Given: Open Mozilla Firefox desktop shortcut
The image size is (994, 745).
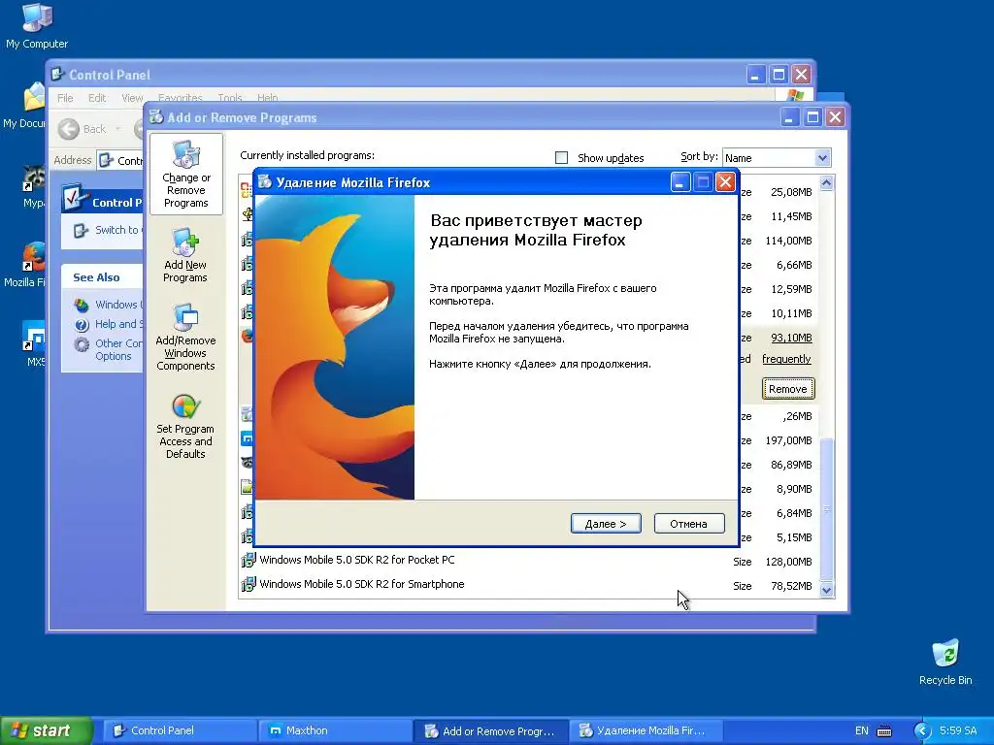Looking at the screenshot, I should coord(25,265).
